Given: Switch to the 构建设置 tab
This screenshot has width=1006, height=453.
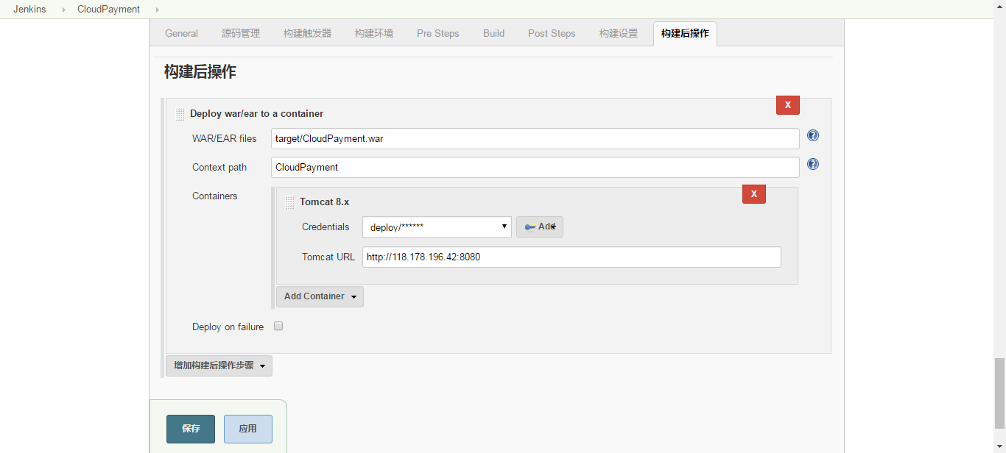Looking at the screenshot, I should 619,33.
